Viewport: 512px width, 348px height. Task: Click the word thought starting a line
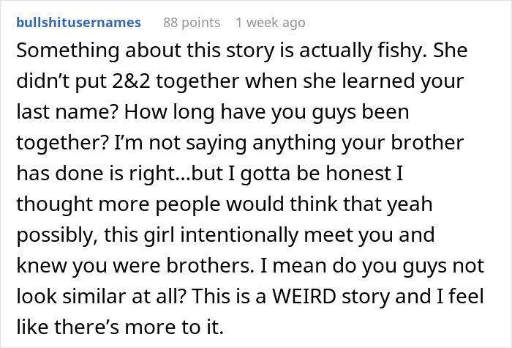(x=55, y=204)
